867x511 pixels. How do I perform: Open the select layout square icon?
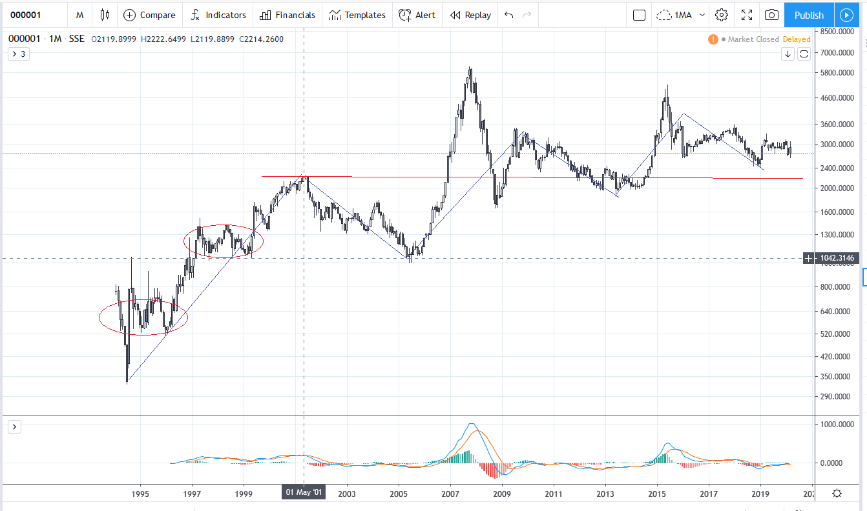pyautogui.click(x=639, y=15)
